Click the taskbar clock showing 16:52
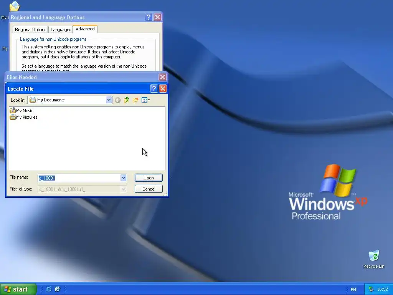Screen dimensions: 393x295 pyautogui.click(x=382, y=290)
